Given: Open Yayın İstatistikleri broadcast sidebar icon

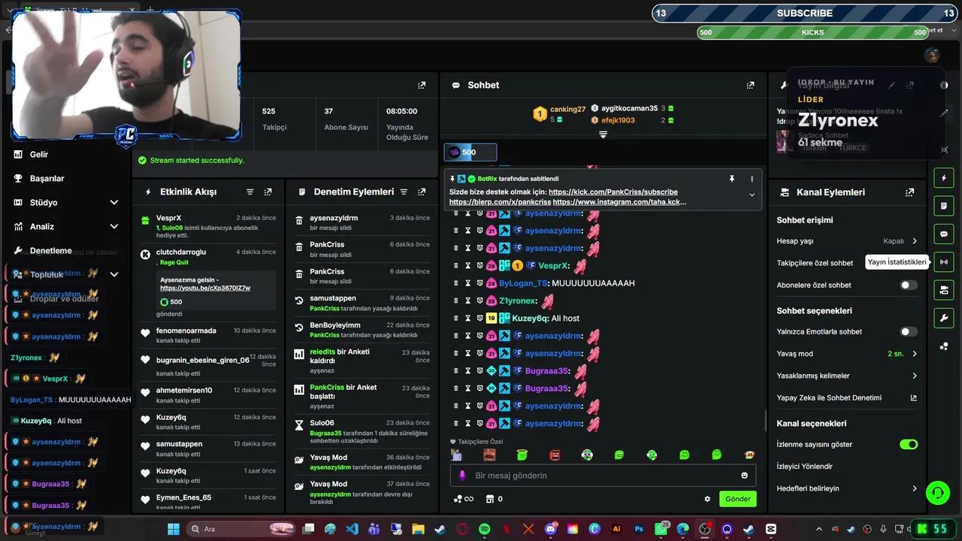Looking at the screenshot, I should click(x=944, y=262).
